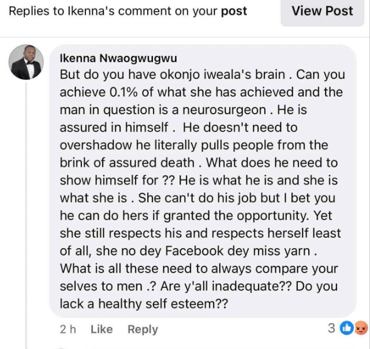Click the View Post button

pyautogui.click(x=322, y=11)
